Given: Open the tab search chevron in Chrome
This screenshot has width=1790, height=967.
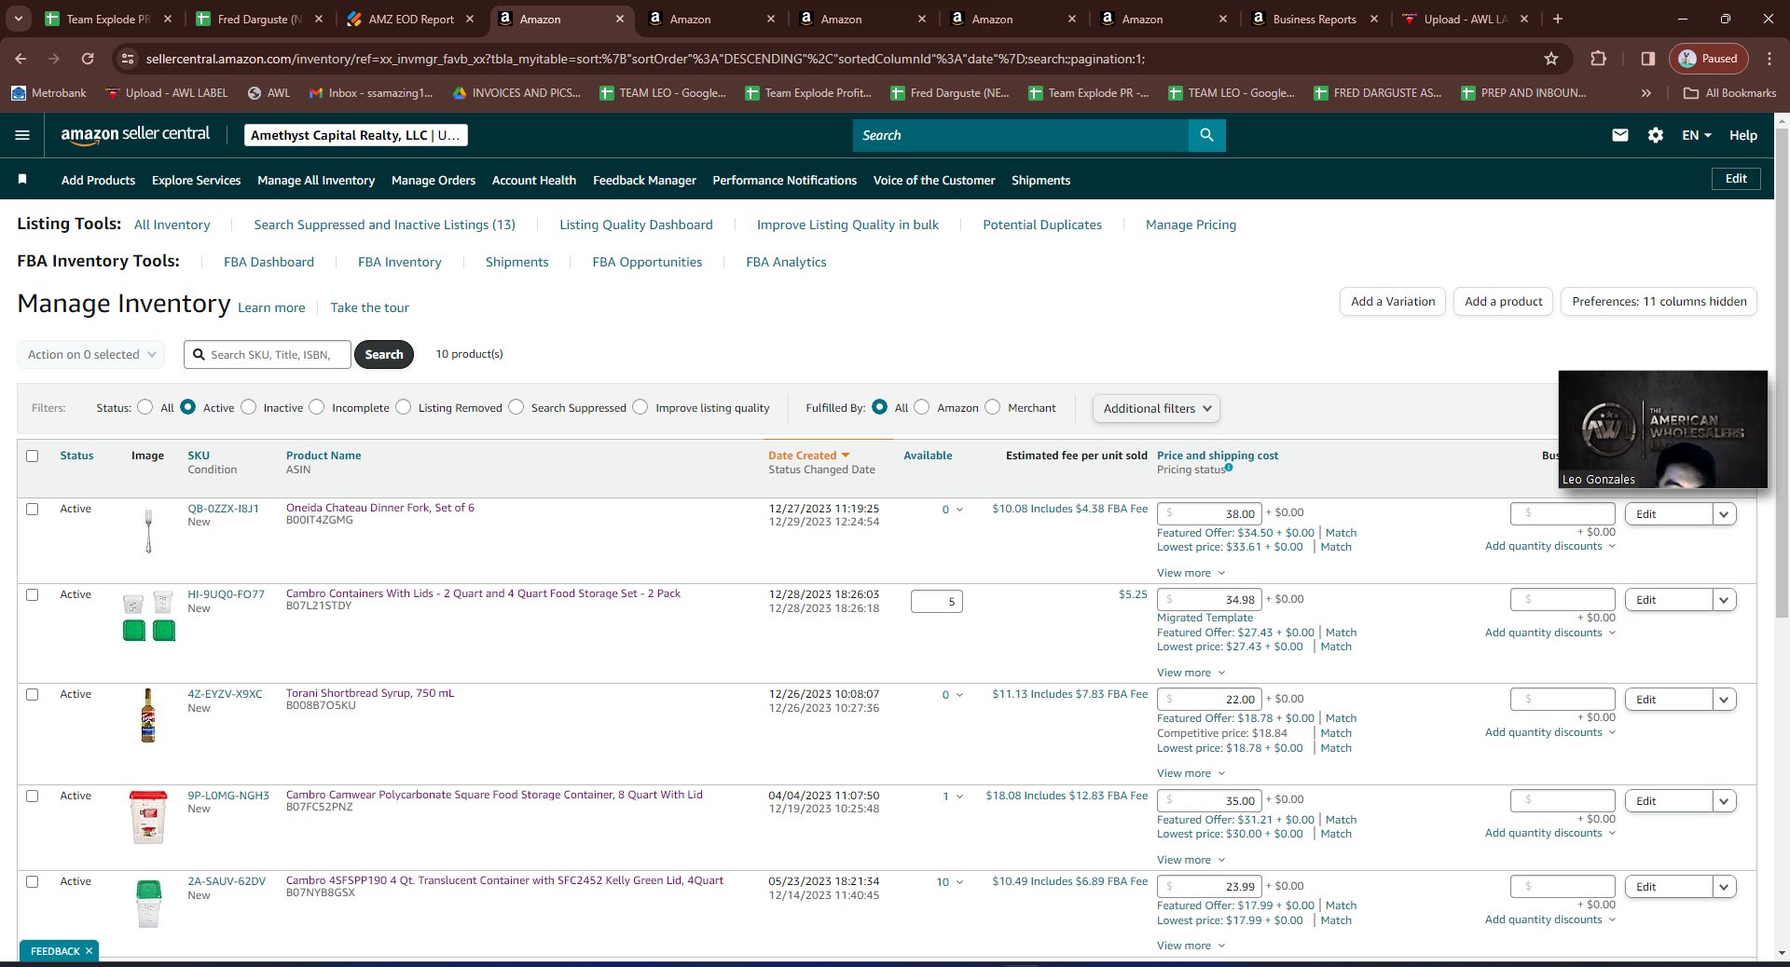Looking at the screenshot, I should [19, 19].
